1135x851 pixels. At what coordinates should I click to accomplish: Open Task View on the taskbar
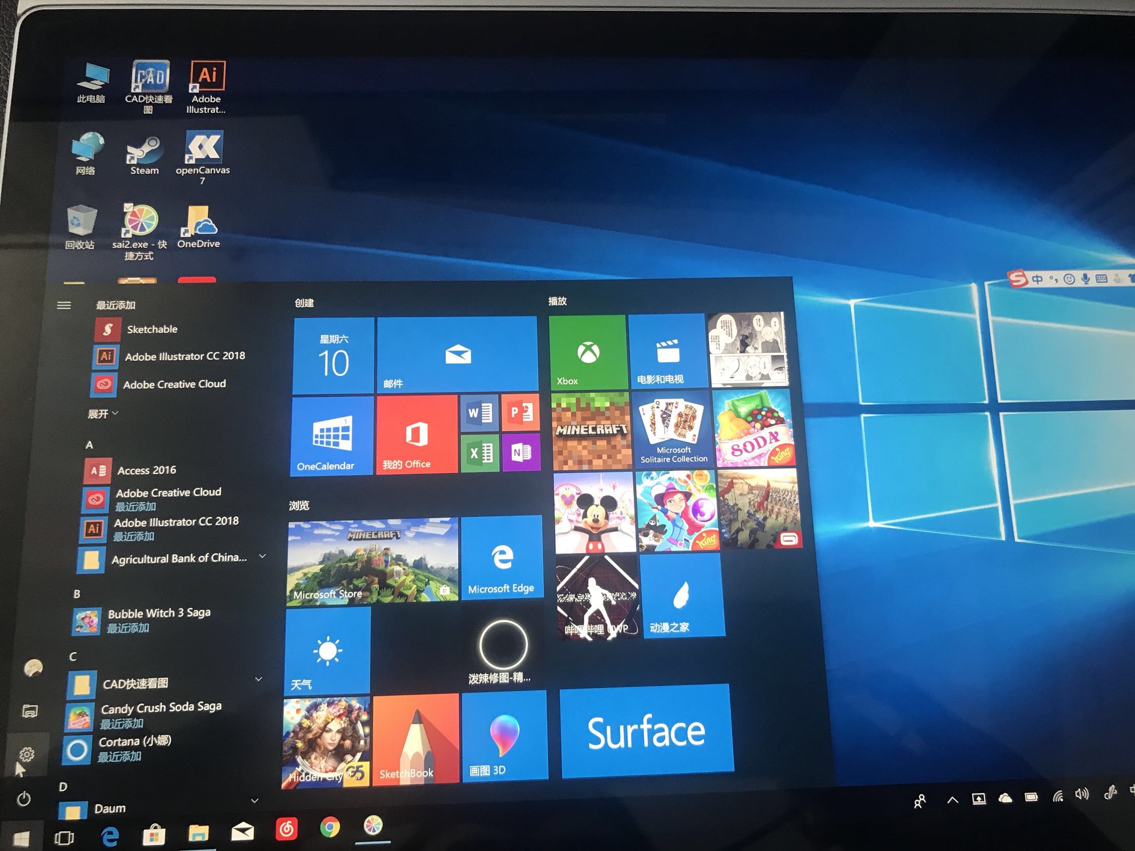(x=64, y=838)
